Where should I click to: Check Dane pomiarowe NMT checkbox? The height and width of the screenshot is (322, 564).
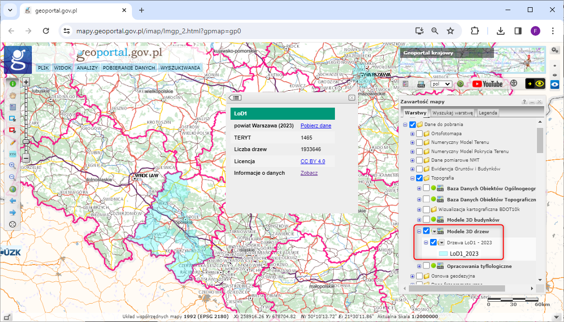(419, 160)
